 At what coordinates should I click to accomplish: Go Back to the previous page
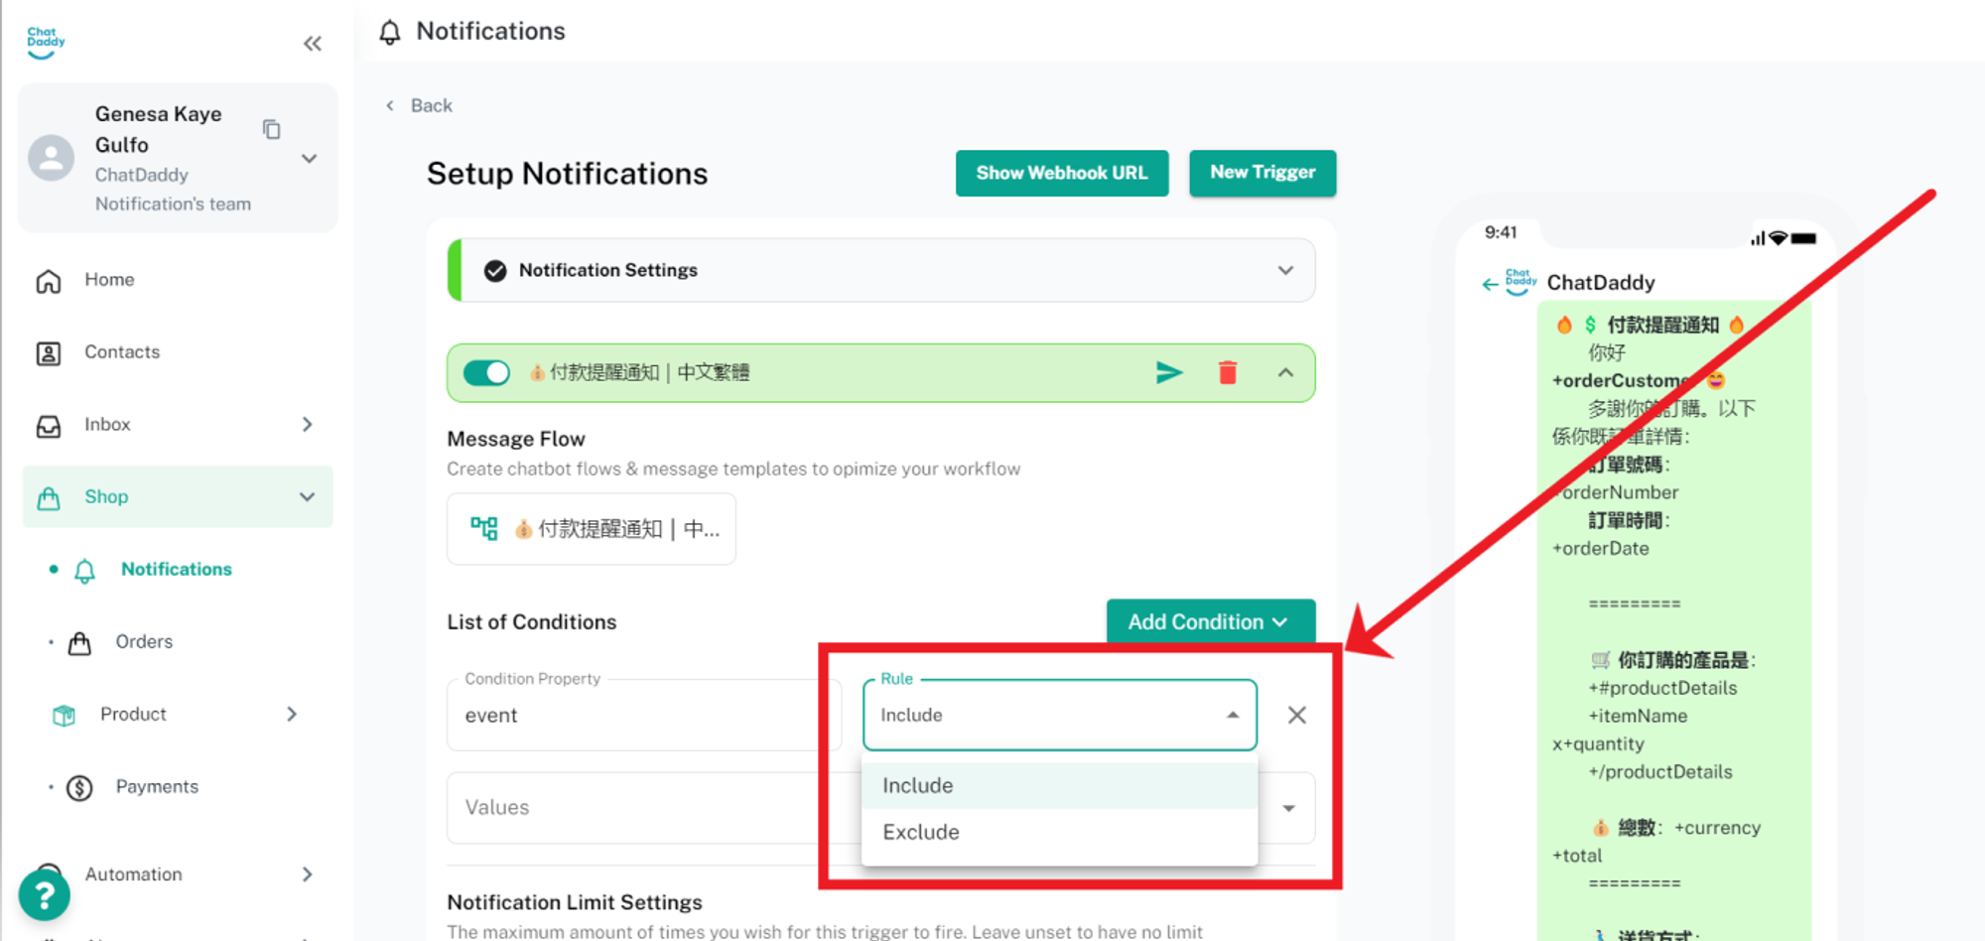pos(420,106)
